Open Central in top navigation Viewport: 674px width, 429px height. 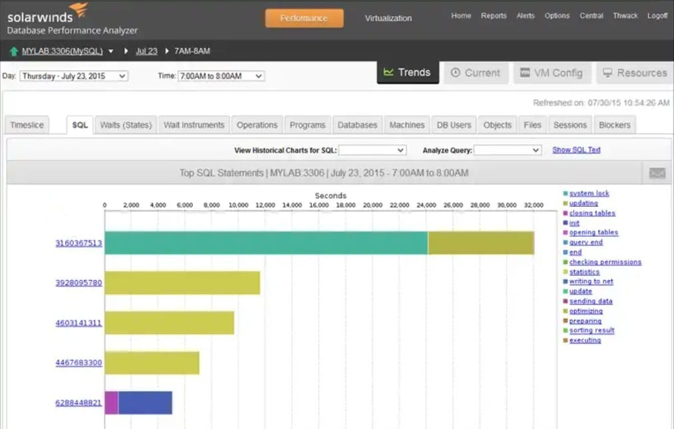591,15
